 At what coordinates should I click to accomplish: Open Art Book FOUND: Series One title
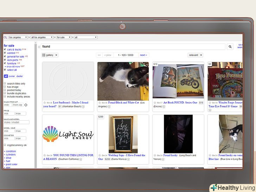[x=180, y=103]
